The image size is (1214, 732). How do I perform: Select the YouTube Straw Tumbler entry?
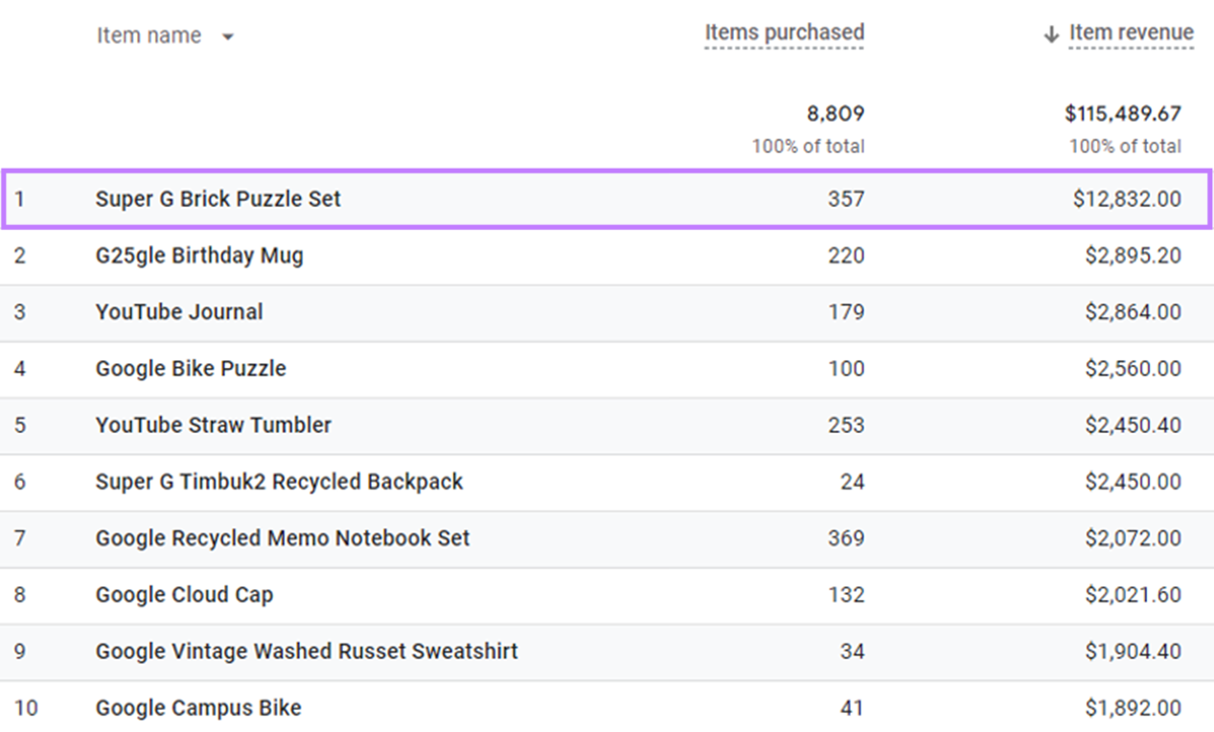pos(213,424)
